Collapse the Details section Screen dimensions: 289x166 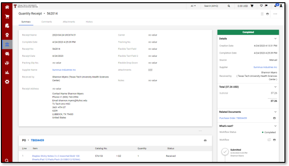point(275,38)
